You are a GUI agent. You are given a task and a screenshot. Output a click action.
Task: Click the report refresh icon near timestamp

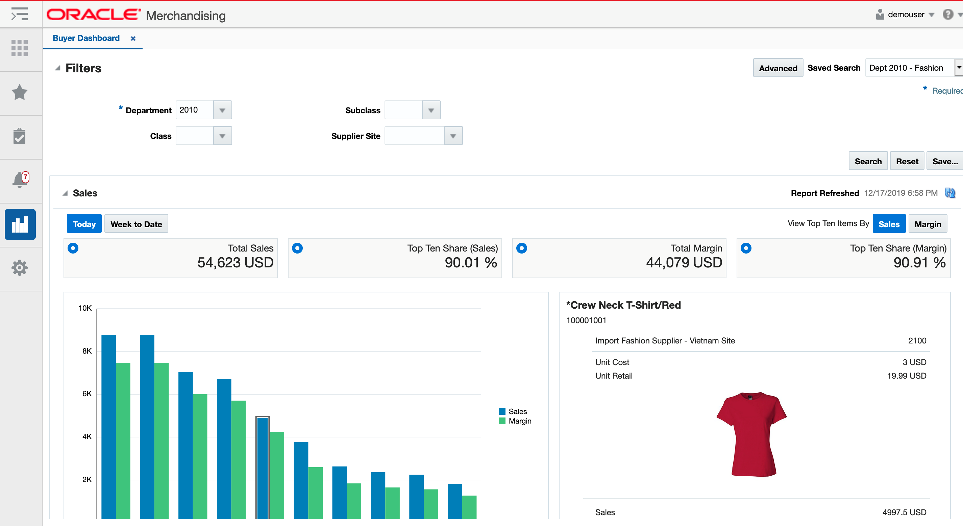pos(953,192)
